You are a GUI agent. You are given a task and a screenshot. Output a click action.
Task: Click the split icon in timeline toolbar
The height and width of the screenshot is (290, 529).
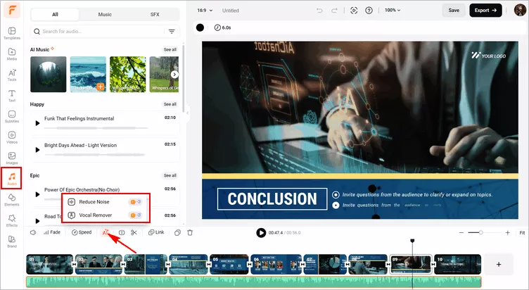(122, 232)
